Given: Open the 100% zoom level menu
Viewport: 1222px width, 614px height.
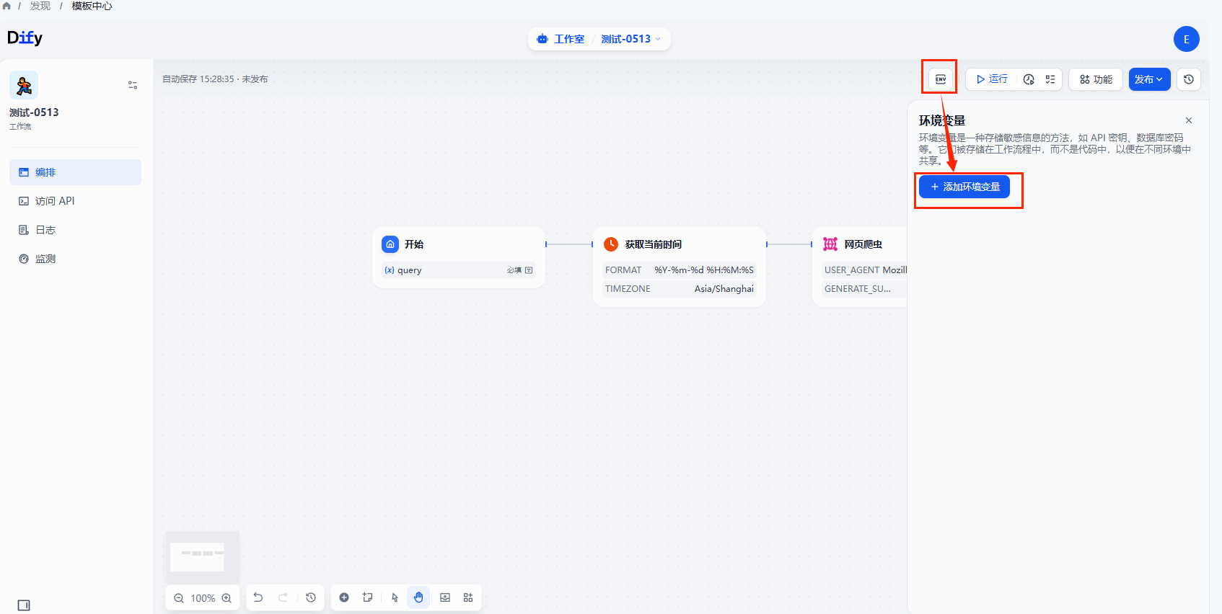Looking at the screenshot, I should [x=203, y=598].
